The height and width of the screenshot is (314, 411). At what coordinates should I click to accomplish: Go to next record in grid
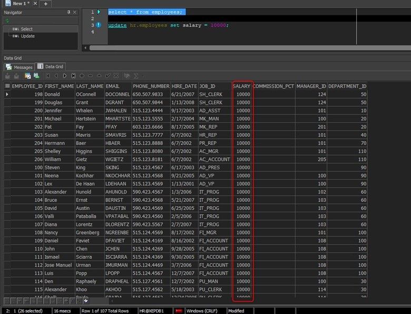[x=65, y=76]
